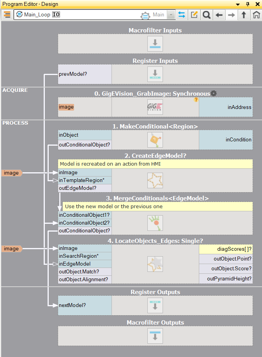This screenshot has height=357, width=262.
Task: Toggle the auto-hide pin on Program Editor
Action: point(247,4)
